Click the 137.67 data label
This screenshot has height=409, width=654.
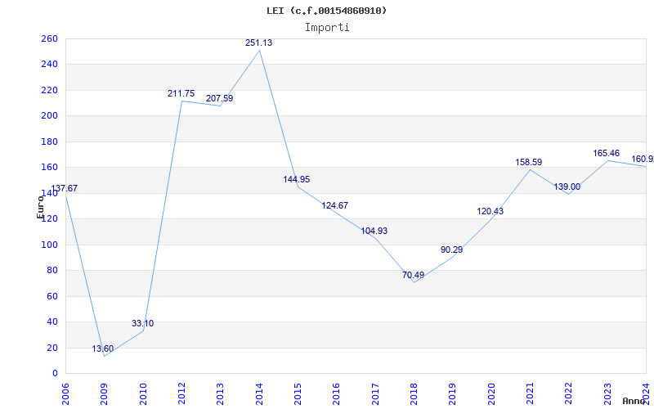point(65,188)
